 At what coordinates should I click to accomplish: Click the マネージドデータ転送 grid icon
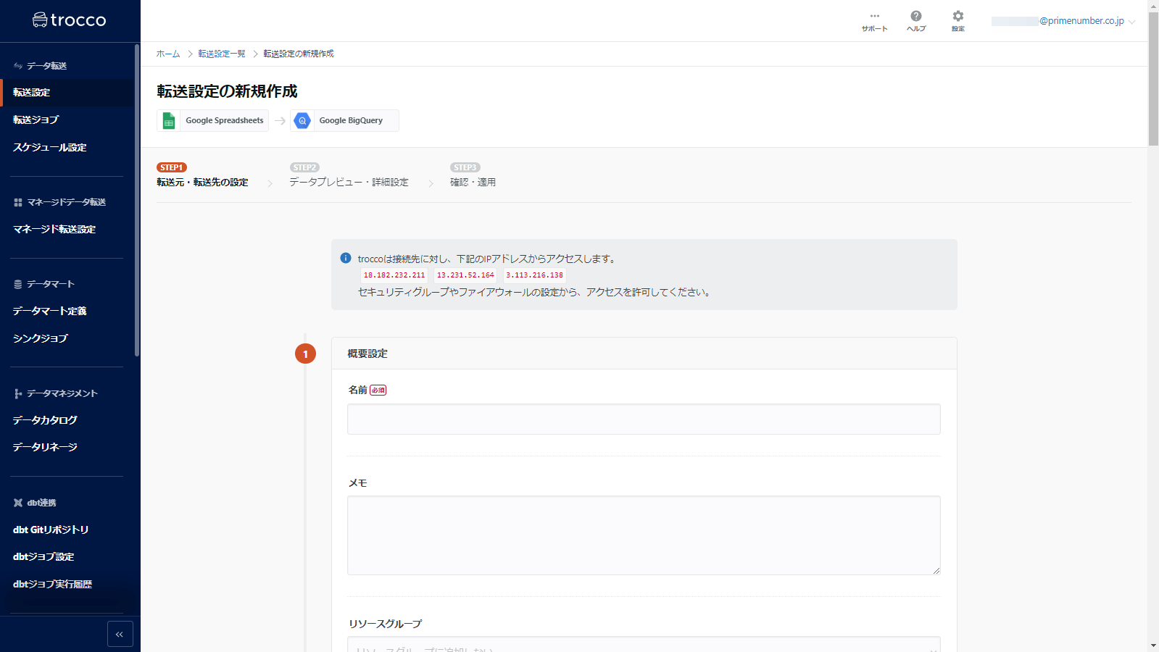pos(18,202)
